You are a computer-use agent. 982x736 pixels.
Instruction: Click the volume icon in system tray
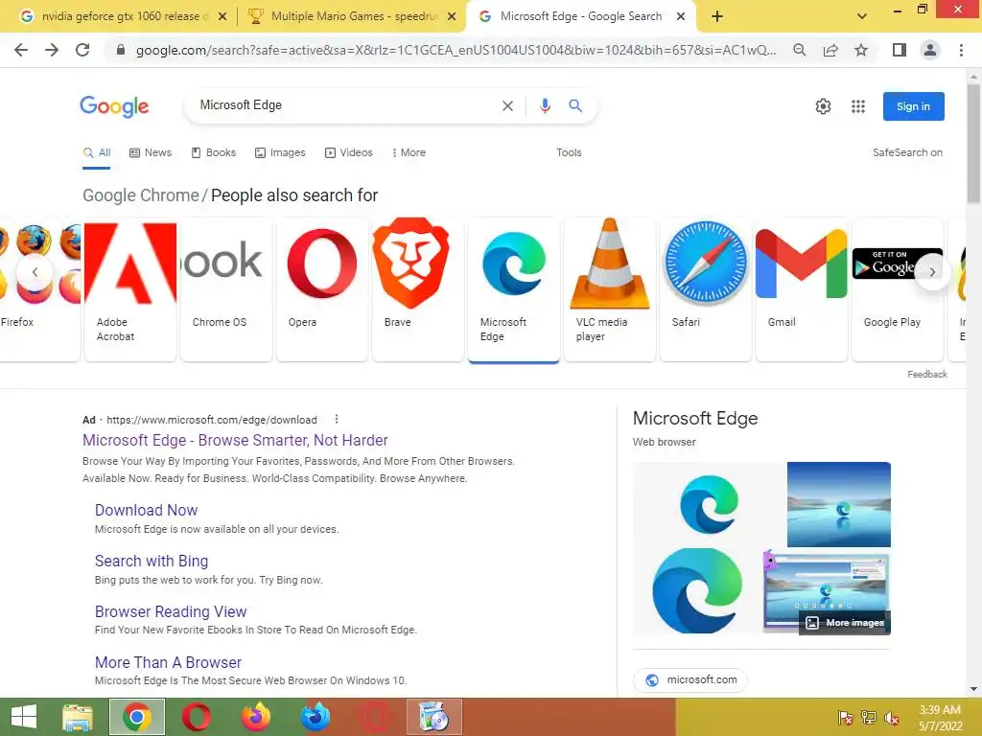(x=892, y=718)
